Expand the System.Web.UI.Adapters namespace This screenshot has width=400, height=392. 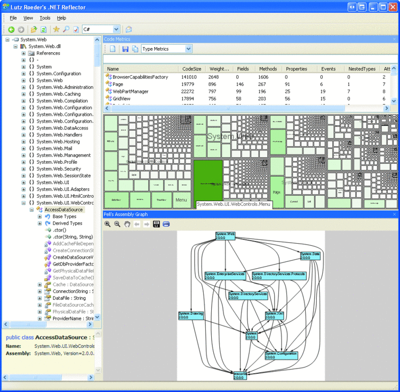pos(23,189)
